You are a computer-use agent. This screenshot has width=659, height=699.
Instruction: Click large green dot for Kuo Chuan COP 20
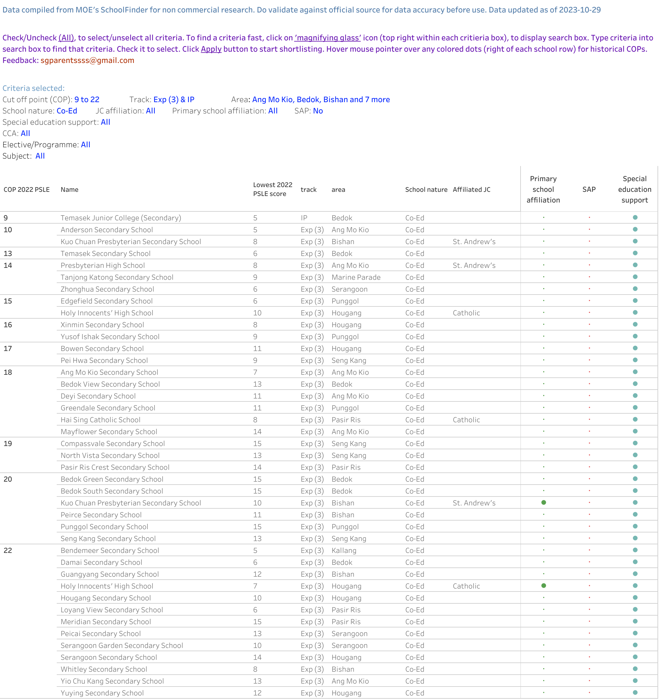pyautogui.click(x=543, y=502)
